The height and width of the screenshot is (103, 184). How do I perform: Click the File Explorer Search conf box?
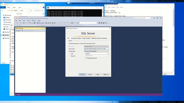tap(39, 10)
